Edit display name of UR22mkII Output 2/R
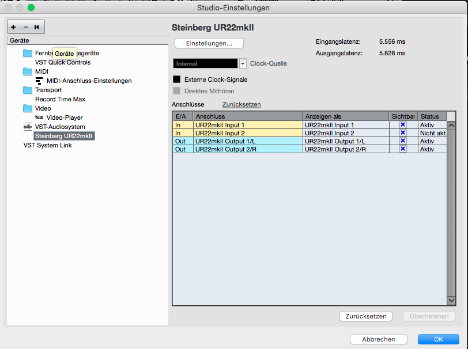Screen dimensions: 468x349 pos(346,149)
